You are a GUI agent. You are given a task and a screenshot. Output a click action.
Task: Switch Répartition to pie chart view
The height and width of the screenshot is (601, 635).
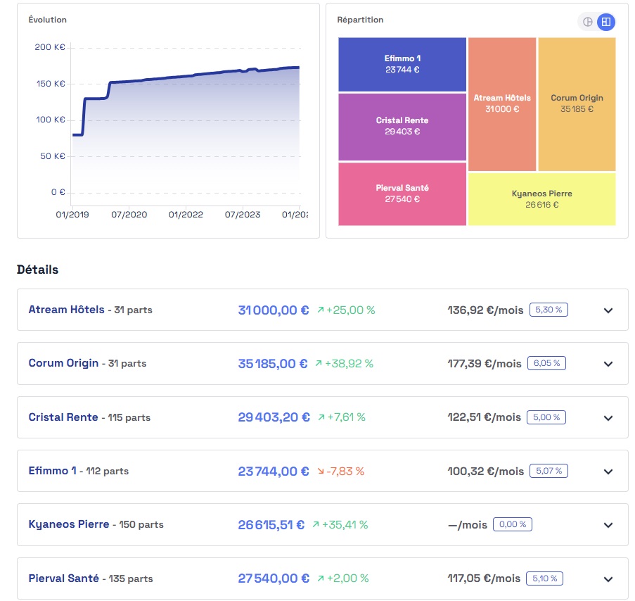click(587, 22)
